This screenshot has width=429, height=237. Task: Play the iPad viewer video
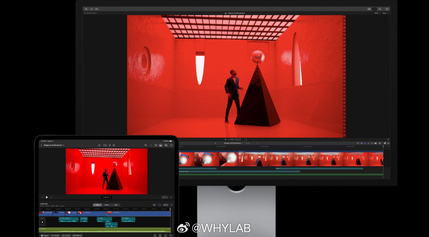(47, 197)
